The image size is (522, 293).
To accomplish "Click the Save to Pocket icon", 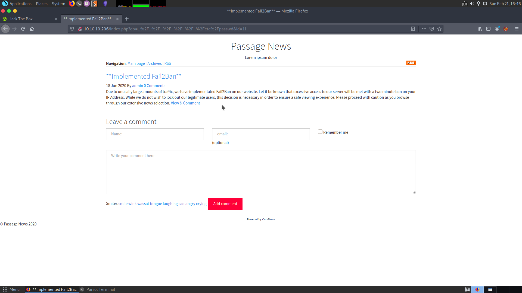I will pos(432,29).
